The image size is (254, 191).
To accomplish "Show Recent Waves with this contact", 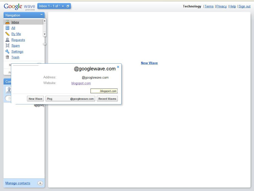I will point(107,99).
